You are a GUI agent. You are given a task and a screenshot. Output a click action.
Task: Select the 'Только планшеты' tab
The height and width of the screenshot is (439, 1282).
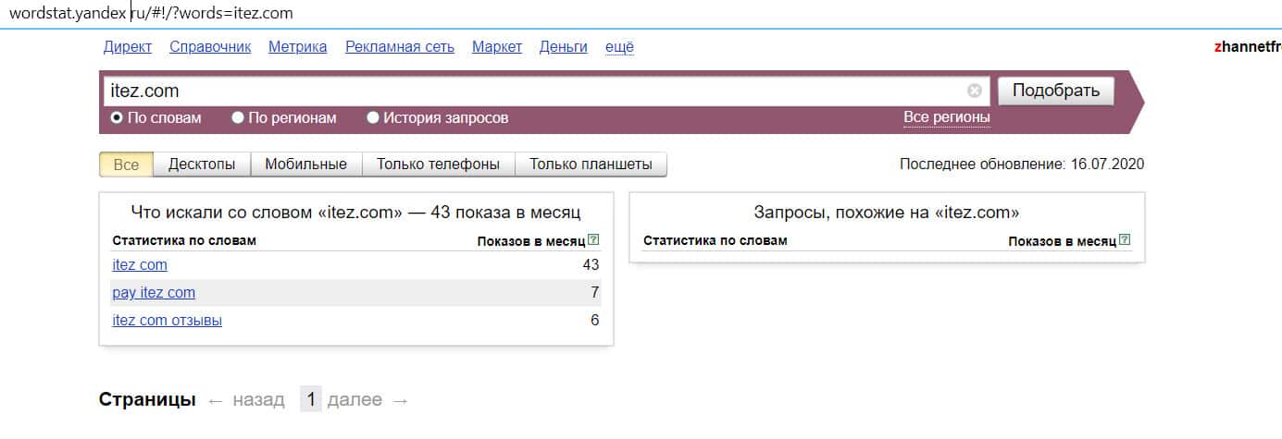[x=591, y=165]
